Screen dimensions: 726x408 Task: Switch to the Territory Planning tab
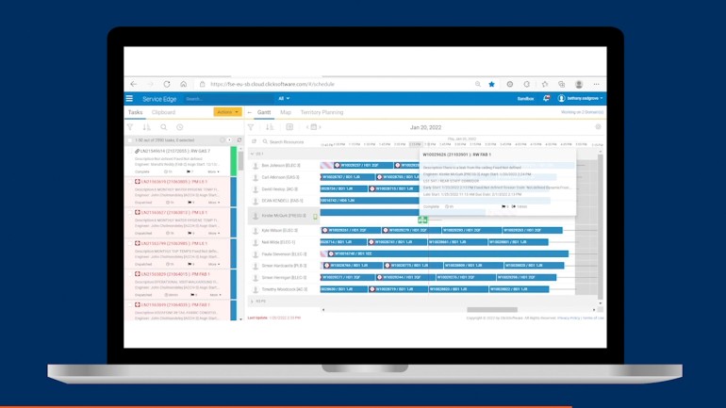pyautogui.click(x=322, y=112)
